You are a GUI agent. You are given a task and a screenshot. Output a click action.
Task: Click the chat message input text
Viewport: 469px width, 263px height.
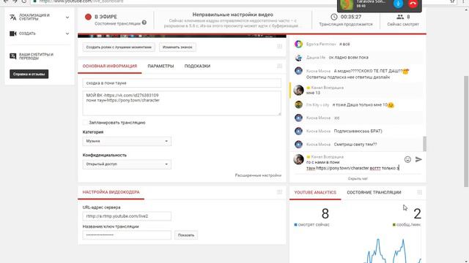(x=353, y=165)
